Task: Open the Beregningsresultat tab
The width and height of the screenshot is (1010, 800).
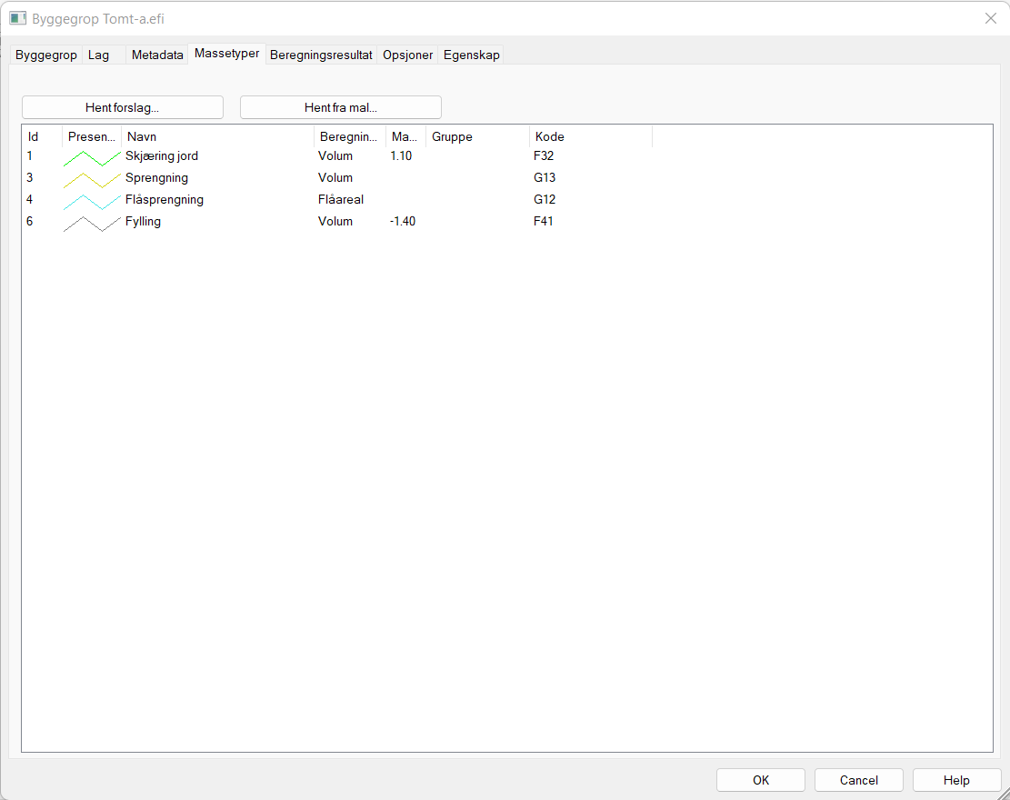Action: pyautogui.click(x=321, y=55)
